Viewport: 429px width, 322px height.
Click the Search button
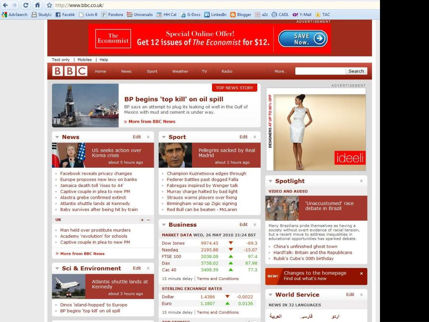[356, 71]
